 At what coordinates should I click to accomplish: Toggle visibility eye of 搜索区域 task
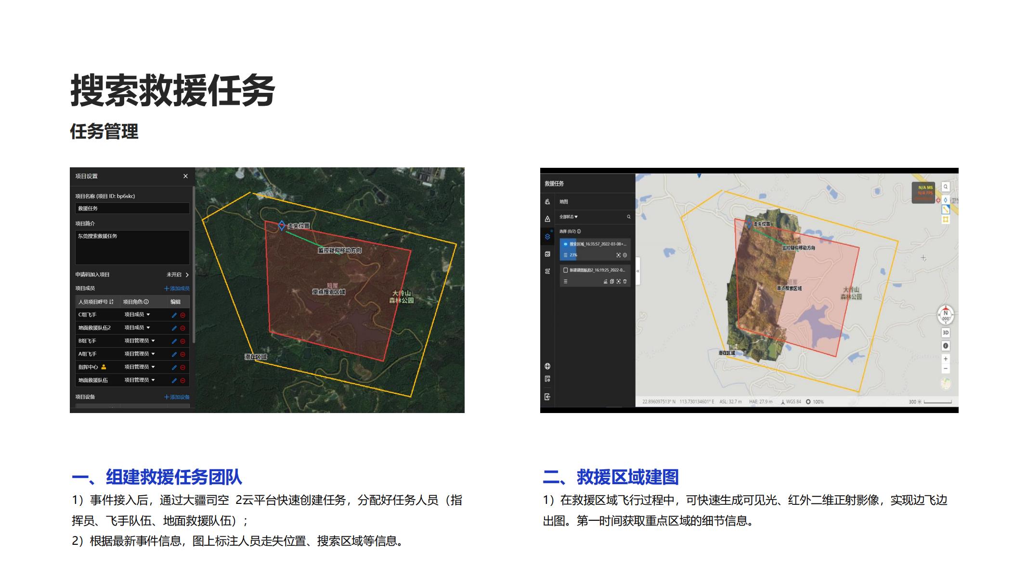point(566,244)
